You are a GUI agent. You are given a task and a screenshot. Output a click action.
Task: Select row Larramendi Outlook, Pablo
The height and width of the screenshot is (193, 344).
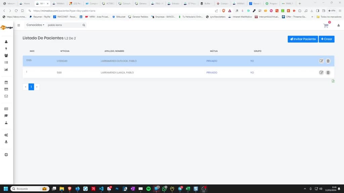pos(178,61)
